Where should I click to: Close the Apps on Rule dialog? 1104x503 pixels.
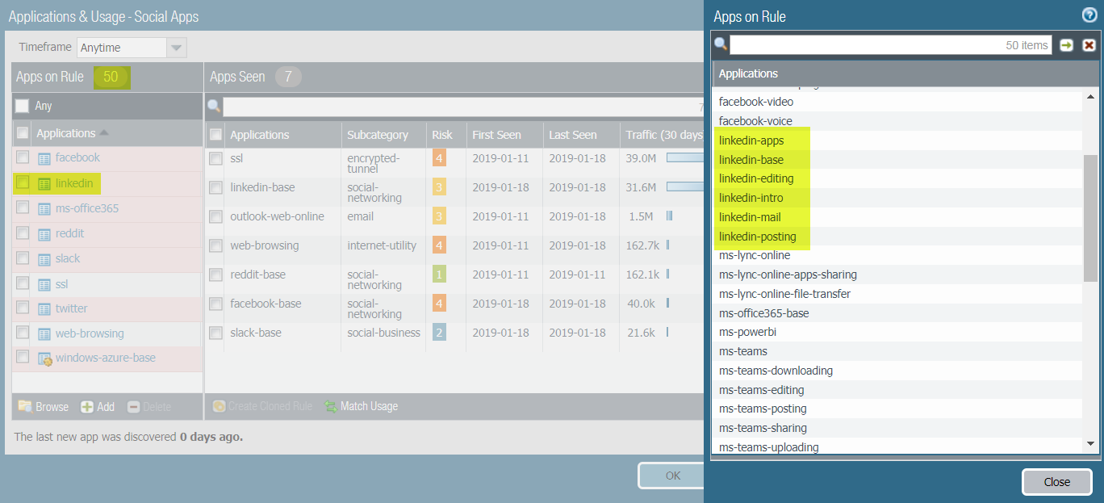coord(1056,482)
